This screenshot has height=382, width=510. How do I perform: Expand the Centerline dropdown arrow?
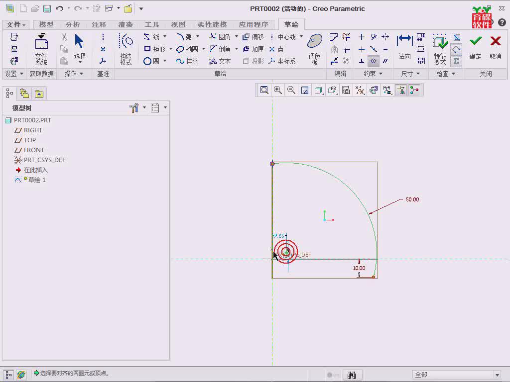coord(301,36)
